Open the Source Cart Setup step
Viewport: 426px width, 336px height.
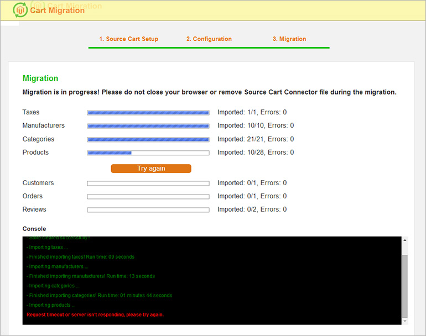128,39
